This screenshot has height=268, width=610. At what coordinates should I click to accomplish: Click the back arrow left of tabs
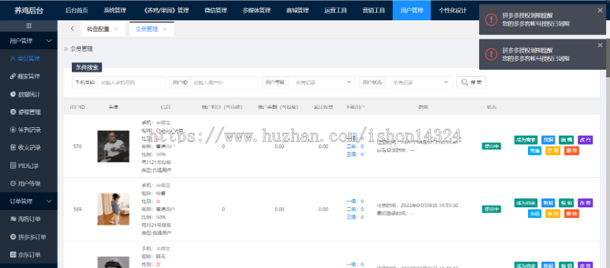click(x=73, y=28)
